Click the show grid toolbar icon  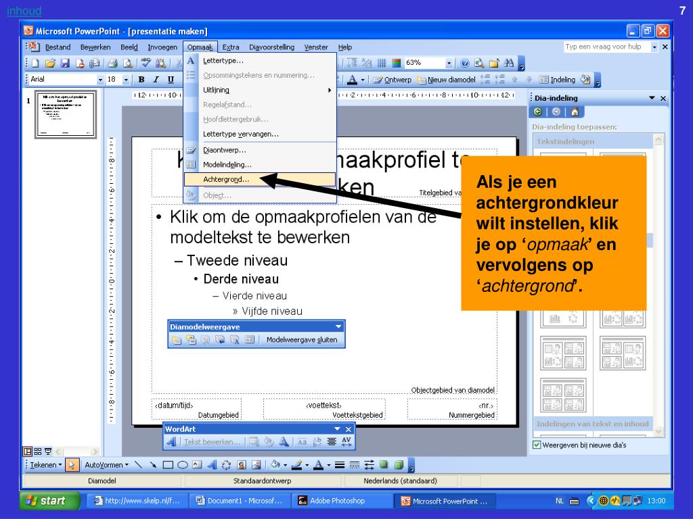[382, 63]
